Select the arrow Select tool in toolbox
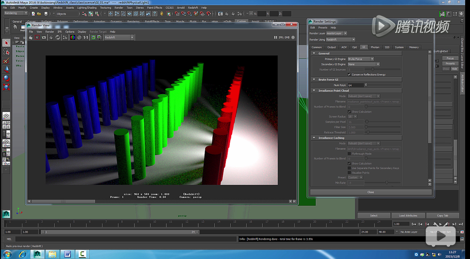The width and height of the screenshot is (470, 259). [x=6, y=43]
